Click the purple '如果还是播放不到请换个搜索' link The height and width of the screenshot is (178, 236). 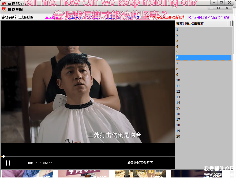pyautogui.click(x=209, y=17)
